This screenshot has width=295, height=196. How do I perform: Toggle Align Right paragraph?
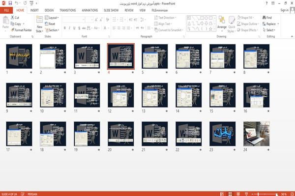pos(123,28)
